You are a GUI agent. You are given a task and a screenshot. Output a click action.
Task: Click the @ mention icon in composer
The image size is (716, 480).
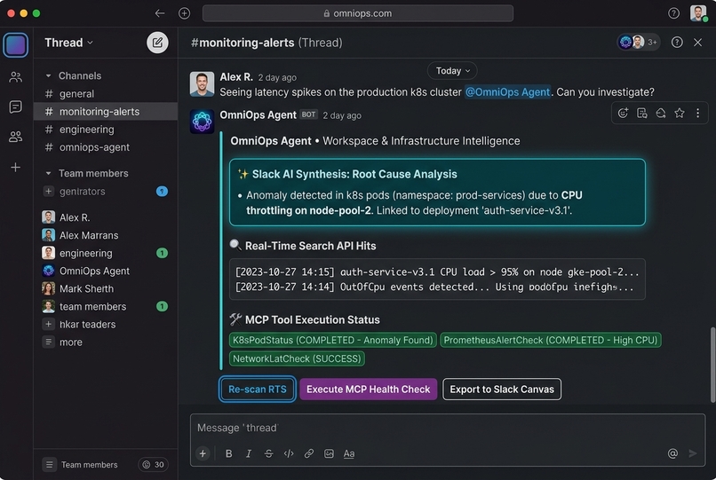[672, 453]
